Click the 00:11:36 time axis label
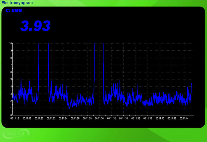 (x=136, y=118)
